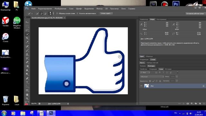Open iTunes desktop shortcut
The height and width of the screenshot is (116, 206).
click(x=5, y=38)
